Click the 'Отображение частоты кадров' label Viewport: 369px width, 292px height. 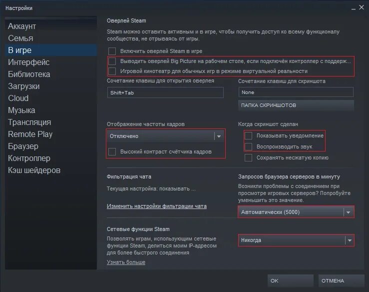[x=146, y=124]
